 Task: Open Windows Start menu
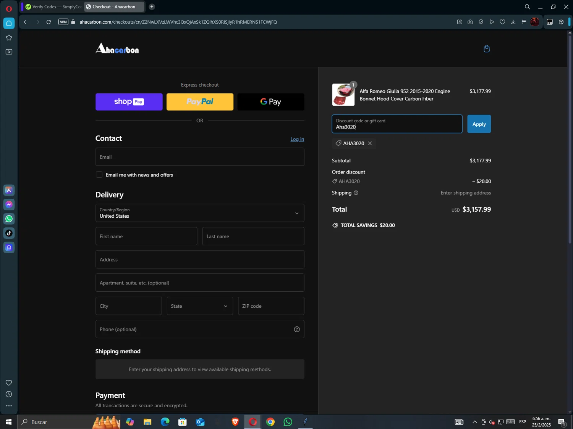click(8, 422)
